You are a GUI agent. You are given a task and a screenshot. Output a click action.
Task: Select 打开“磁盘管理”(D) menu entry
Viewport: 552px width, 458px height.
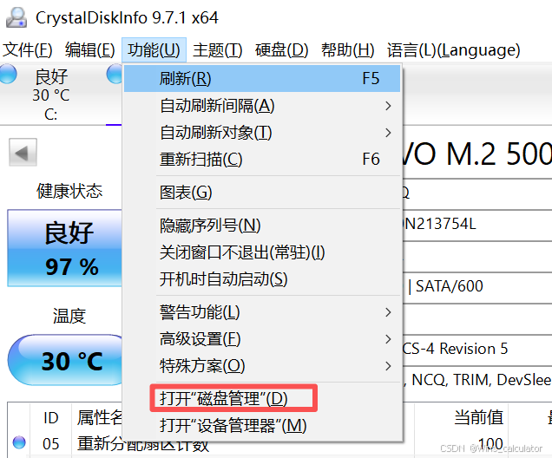click(262, 398)
